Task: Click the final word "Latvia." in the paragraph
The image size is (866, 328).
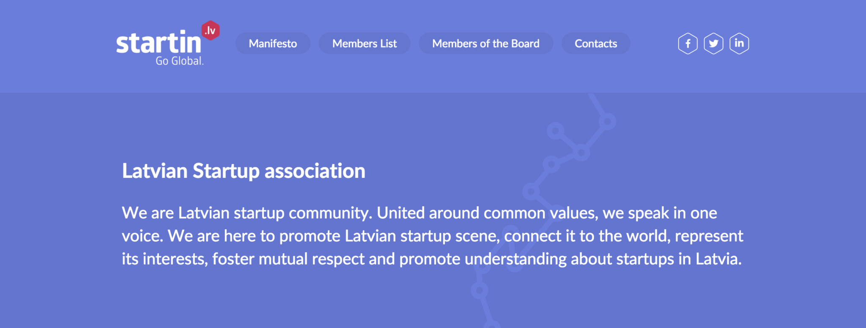Action: pyautogui.click(x=718, y=259)
